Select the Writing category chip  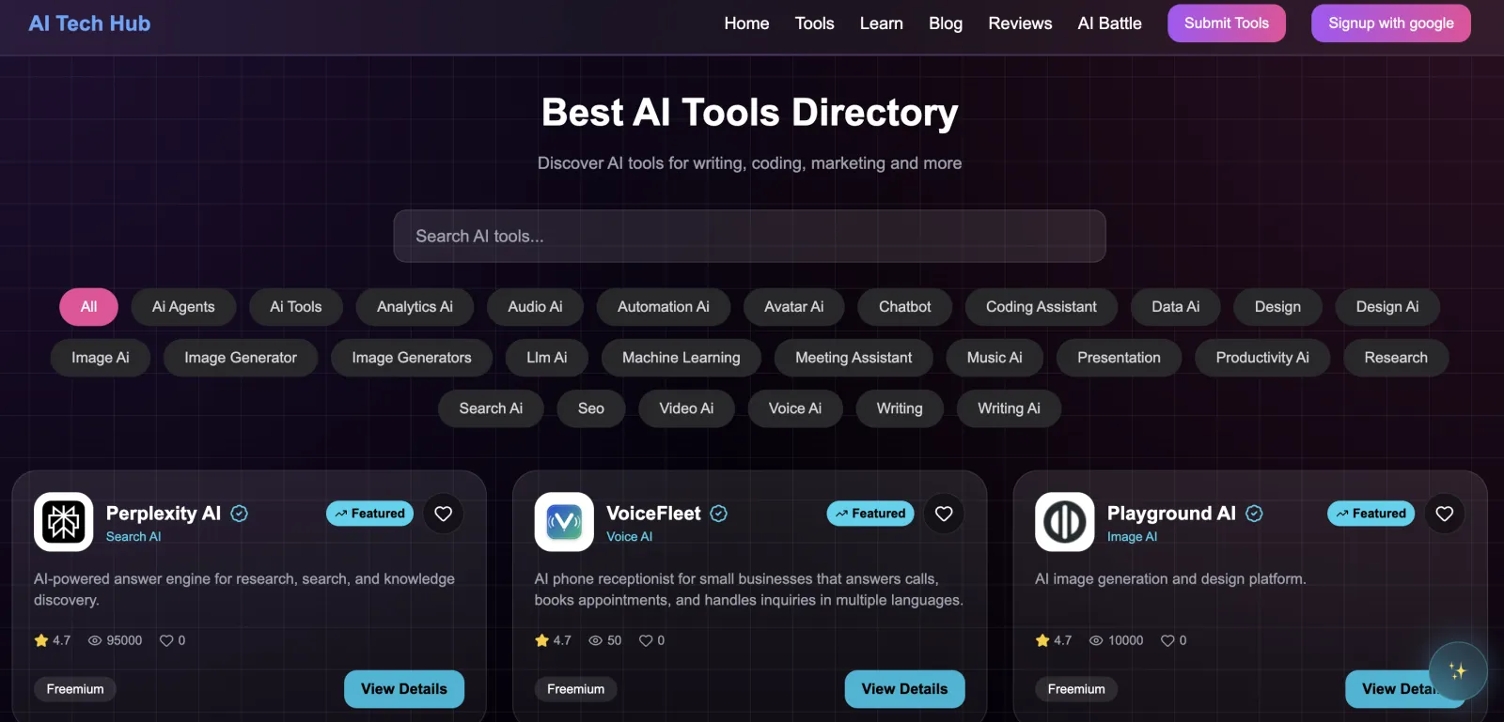tap(900, 408)
